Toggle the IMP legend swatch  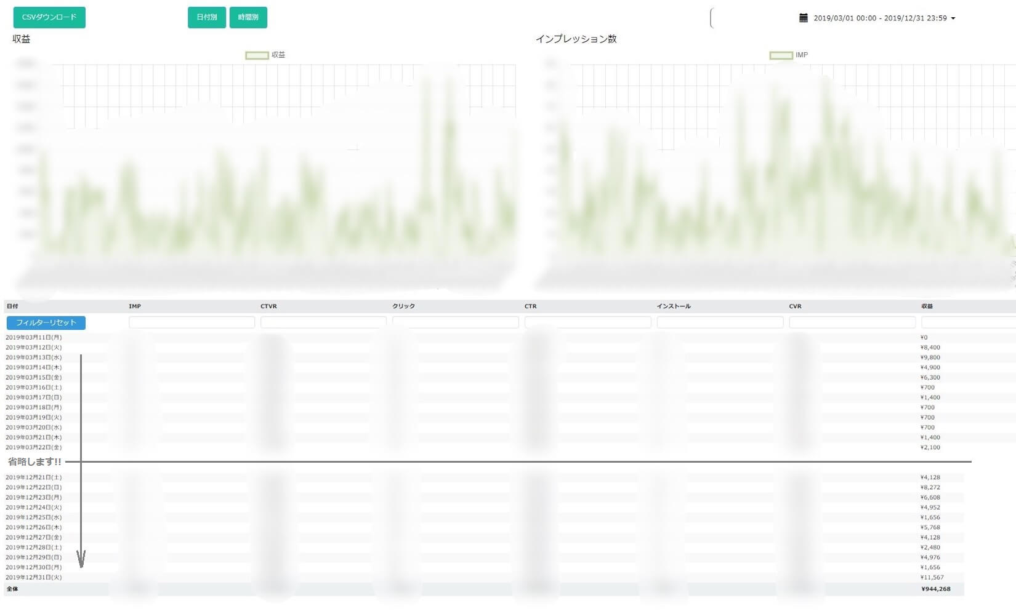[781, 55]
